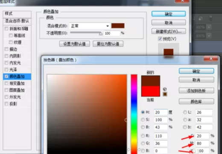
Task: Select the Lab b radio button
Action: 185,127
